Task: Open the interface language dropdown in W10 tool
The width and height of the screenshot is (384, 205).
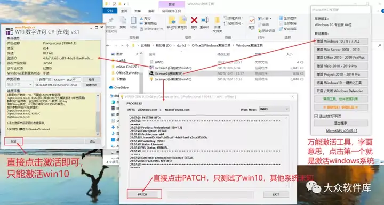Action: (19, 85)
